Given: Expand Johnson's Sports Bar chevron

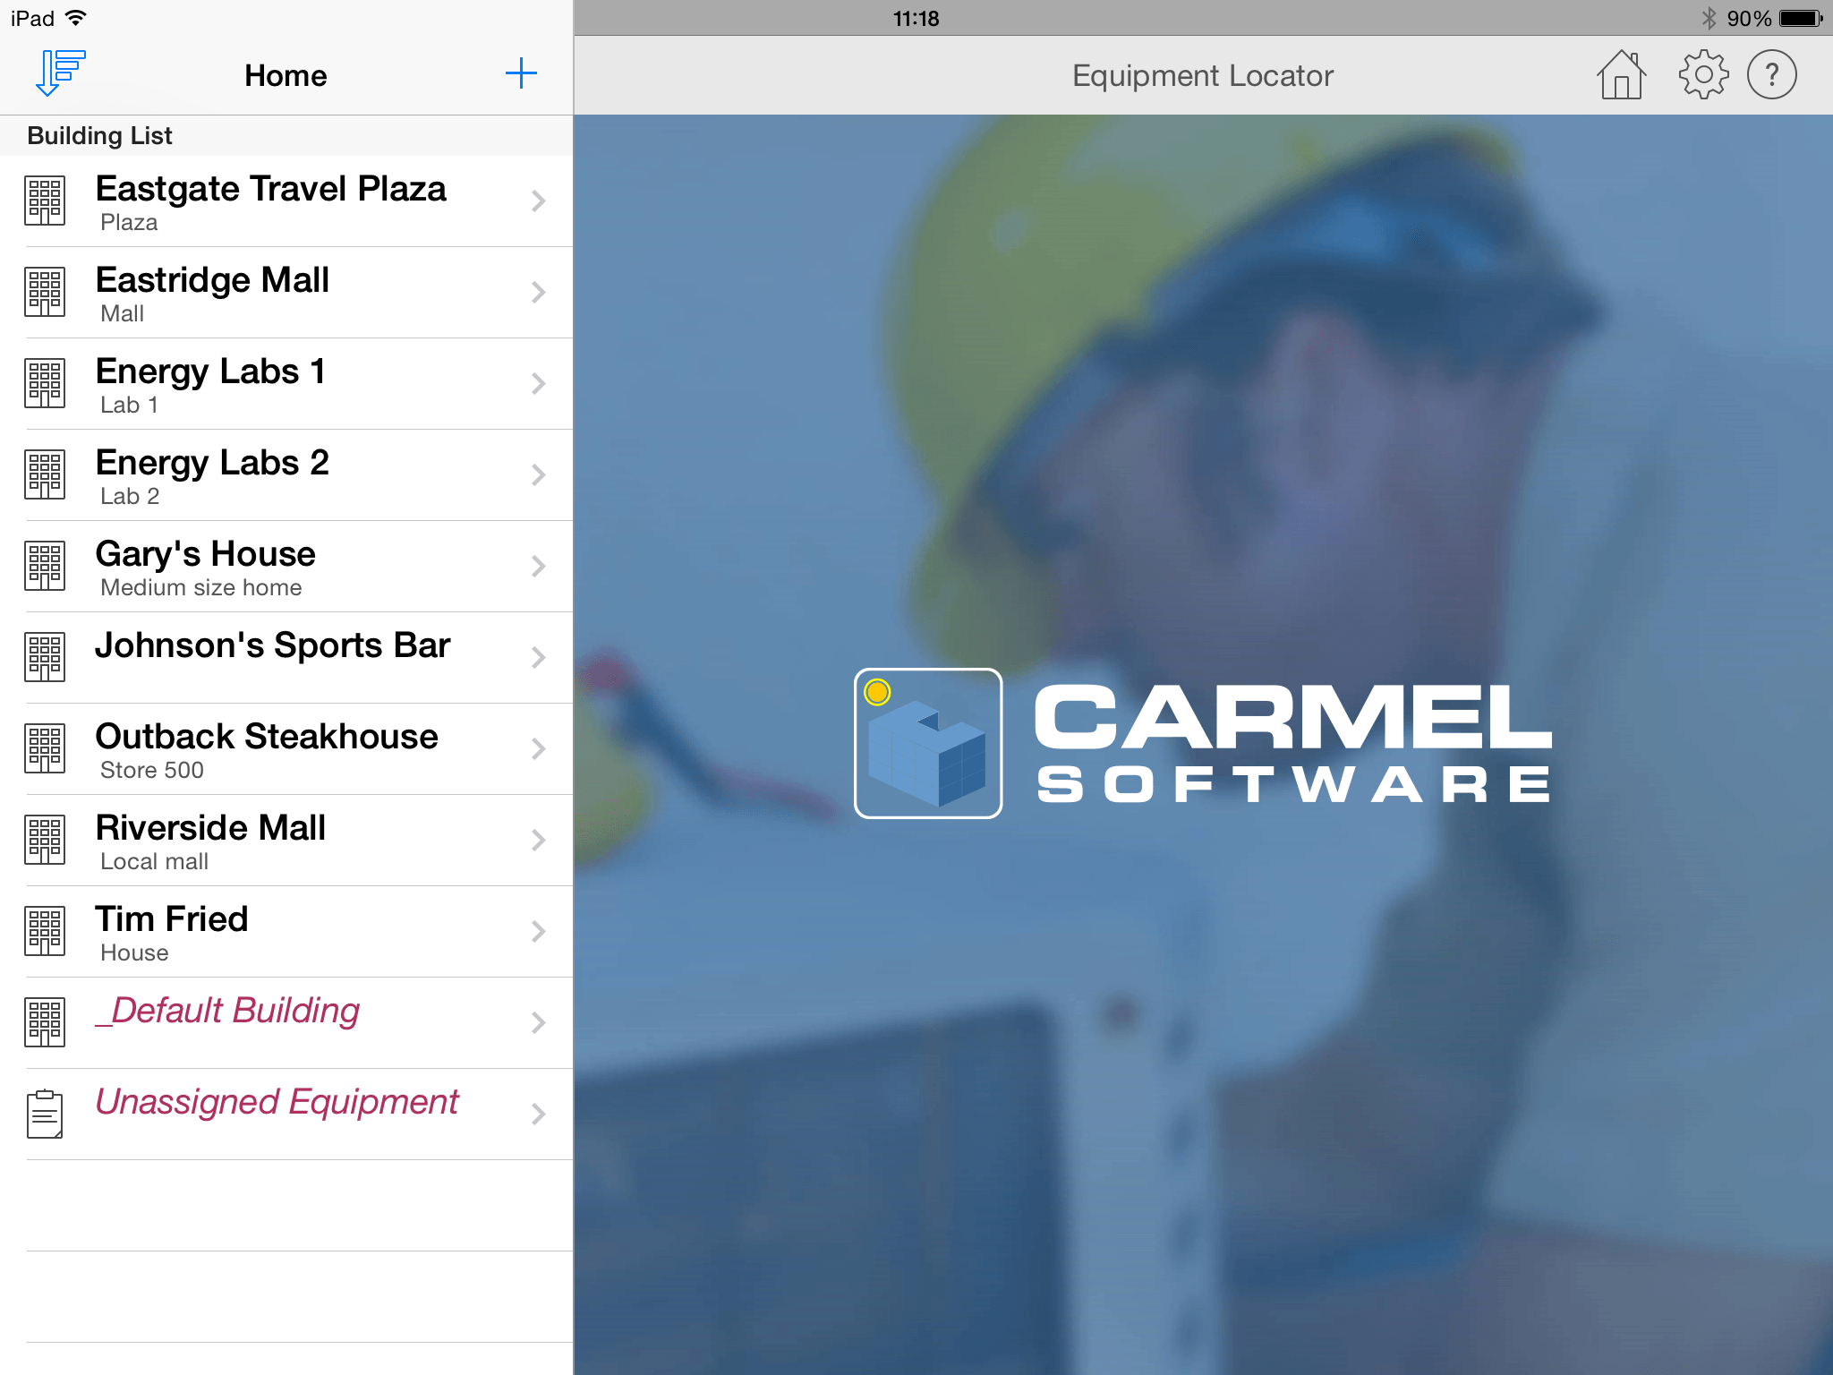Looking at the screenshot, I should pos(538,657).
